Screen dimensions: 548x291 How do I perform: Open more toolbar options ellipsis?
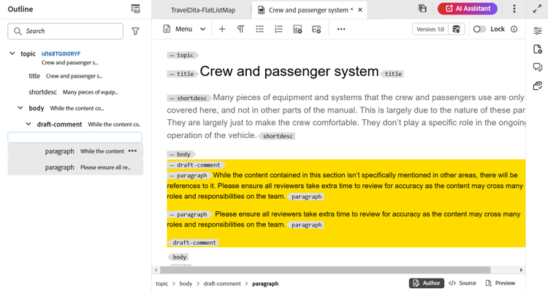pyautogui.click(x=341, y=29)
